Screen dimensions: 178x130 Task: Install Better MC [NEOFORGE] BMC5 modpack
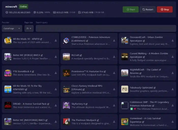[x=56, y=122]
